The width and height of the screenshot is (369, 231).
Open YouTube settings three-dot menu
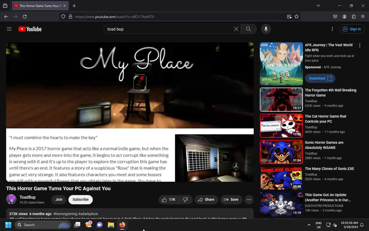point(332,29)
